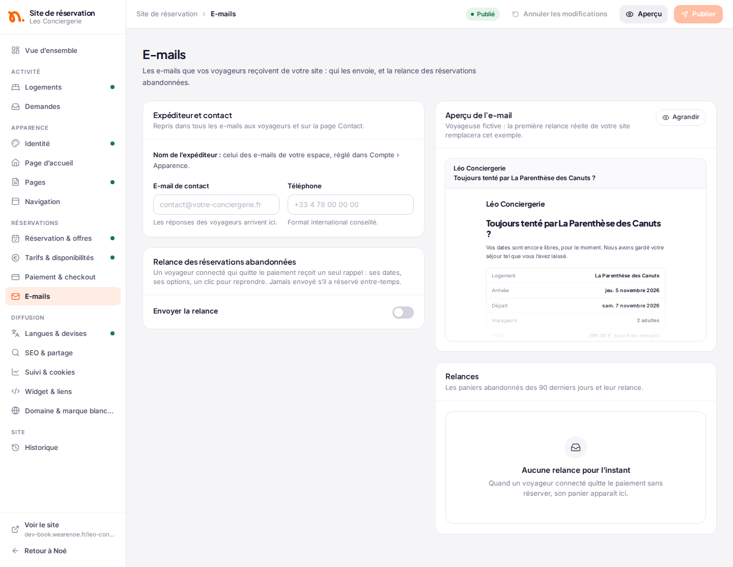Click the Identité palette icon
This screenshot has width=733, height=567.
[x=15, y=144]
